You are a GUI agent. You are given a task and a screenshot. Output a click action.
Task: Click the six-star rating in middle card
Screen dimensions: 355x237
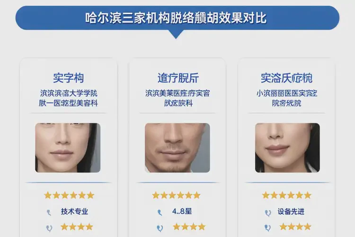click(176, 195)
